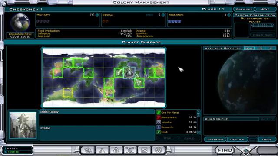Click the greyed-out Buy button

[x=168, y=138]
